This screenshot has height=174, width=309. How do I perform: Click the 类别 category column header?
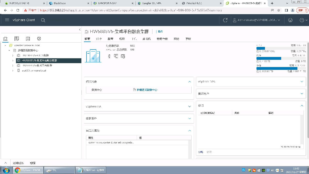[249, 113]
